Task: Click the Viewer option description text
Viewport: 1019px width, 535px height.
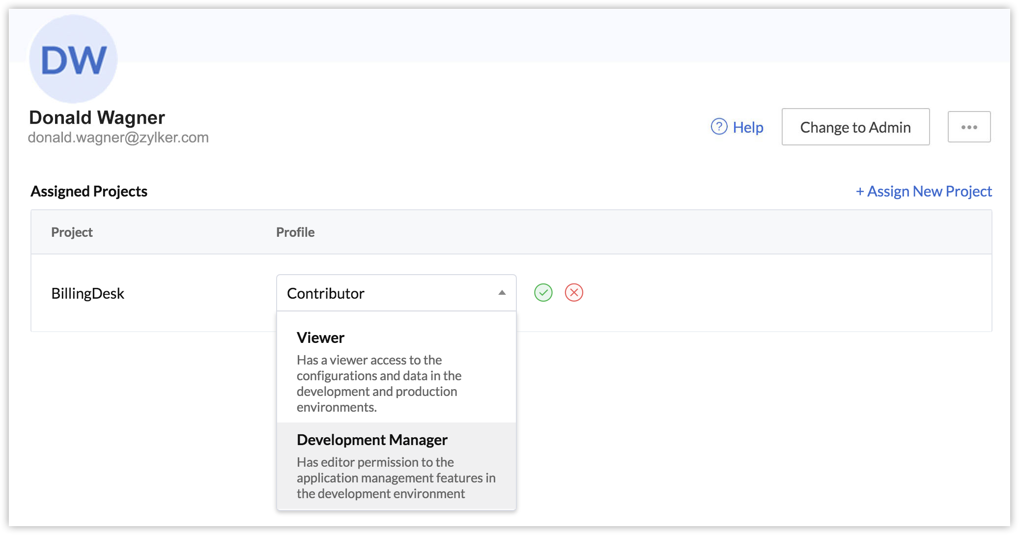Action: [x=378, y=383]
